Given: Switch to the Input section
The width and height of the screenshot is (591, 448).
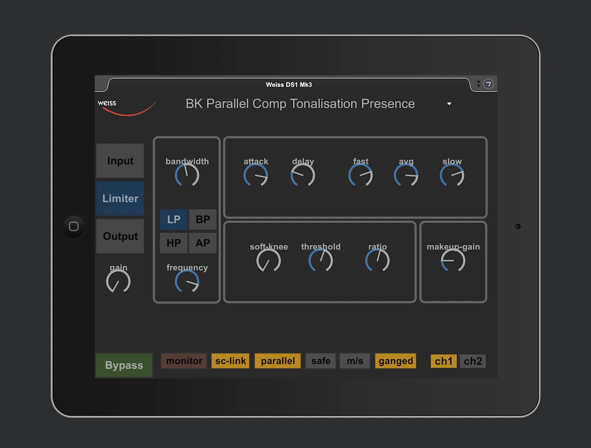Looking at the screenshot, I should (x=120, y=161).
